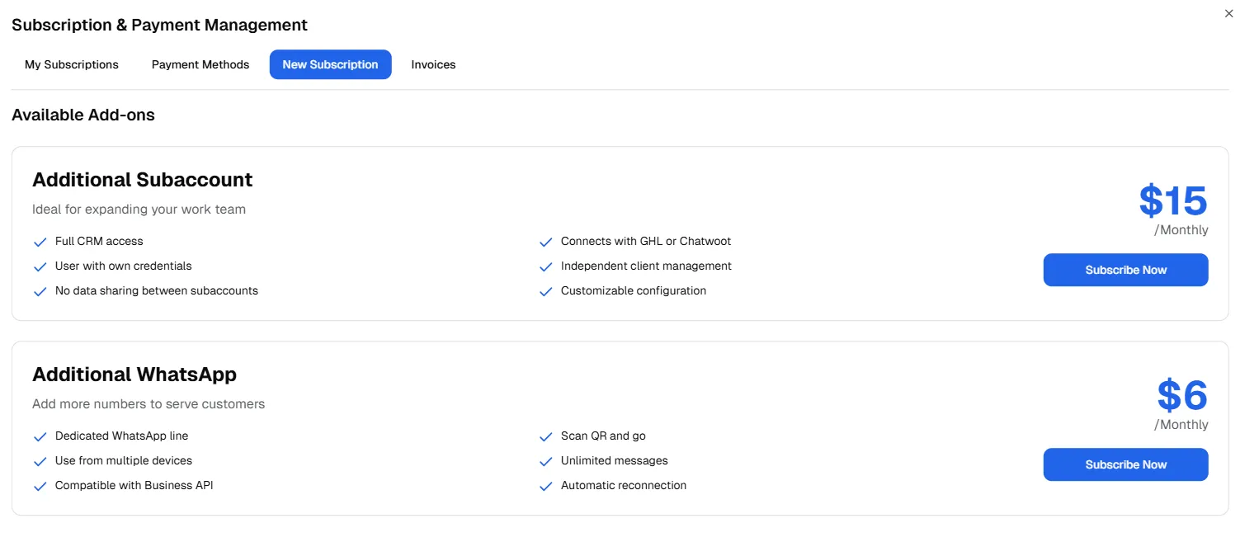Click checkmark next to User with own credentials
The image size is (1240, 556).
point(40,266)
